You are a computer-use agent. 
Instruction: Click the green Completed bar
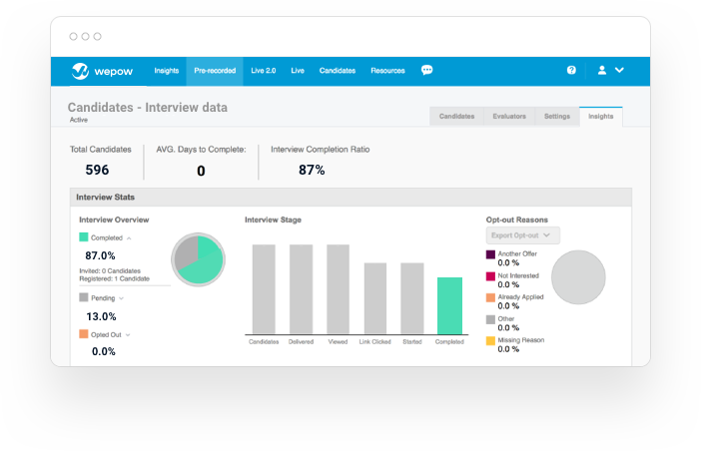[449, 306]
